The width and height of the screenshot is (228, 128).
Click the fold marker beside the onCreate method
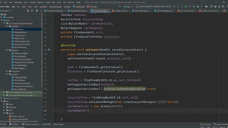[53, 50]
